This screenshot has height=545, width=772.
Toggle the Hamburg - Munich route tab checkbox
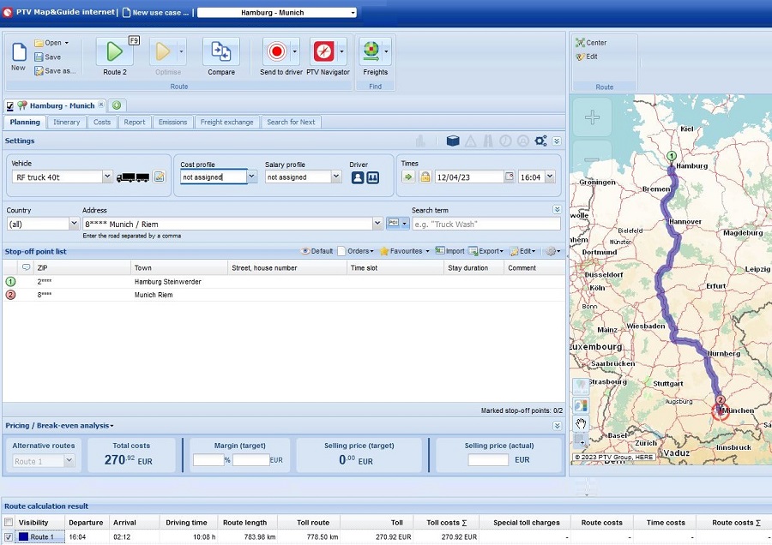(9, 105)
